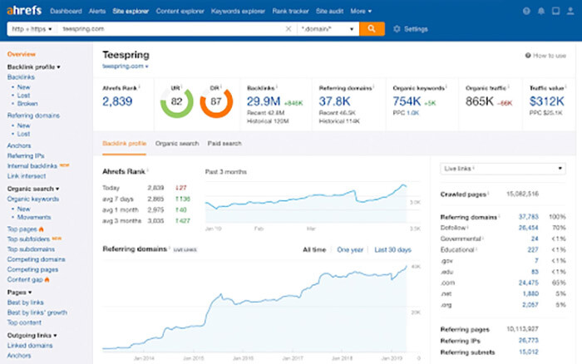
Task: Click the 26,454 dofollow count
Action: click(x=528, y=228)
